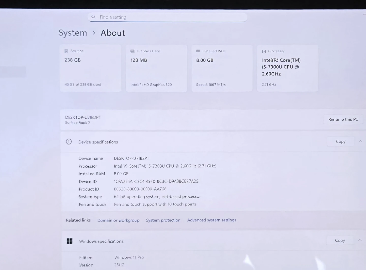Copy the Windows specifications
Image resolution: width=366 pixels, height=270 pixels.
340,240
